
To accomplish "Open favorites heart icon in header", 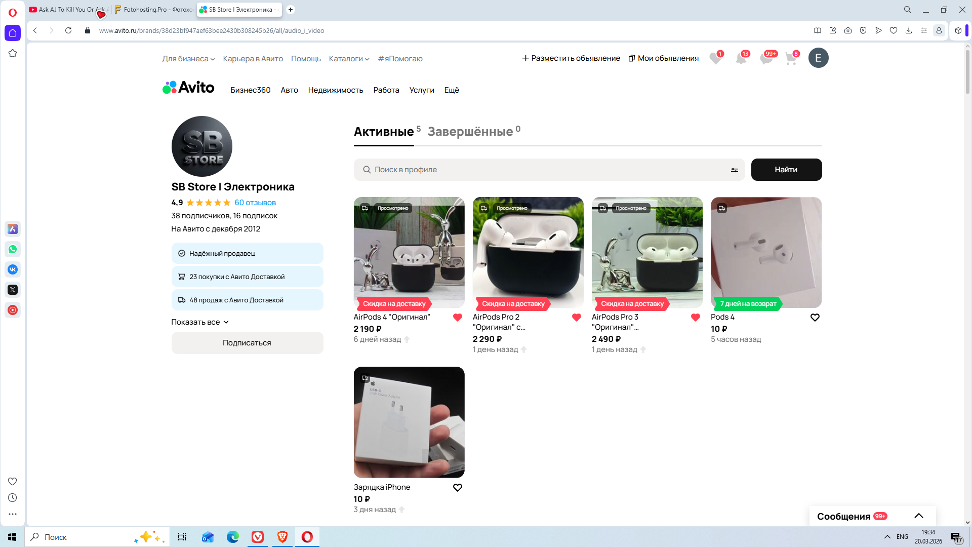I will 715,58.
